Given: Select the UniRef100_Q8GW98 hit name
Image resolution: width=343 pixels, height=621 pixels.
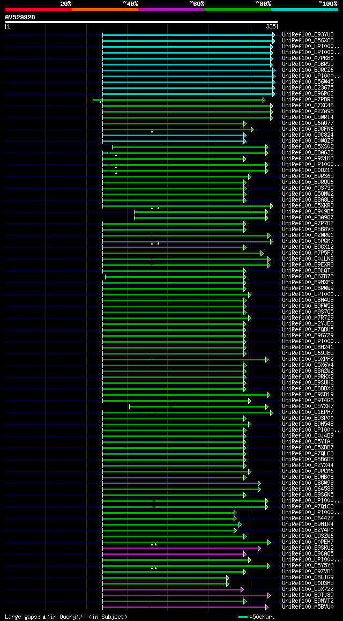Looking at the screenshot, I should click(x=308, y=483).
